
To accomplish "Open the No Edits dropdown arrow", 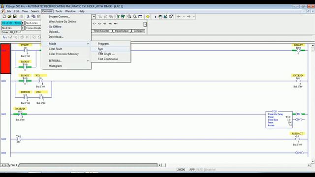I will coord(23,28).
